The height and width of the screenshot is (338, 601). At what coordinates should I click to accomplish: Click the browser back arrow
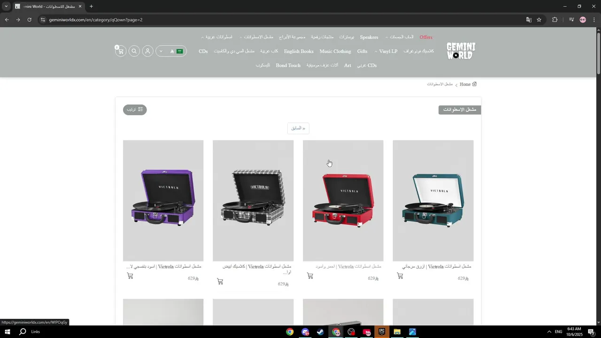coord(7,20)
